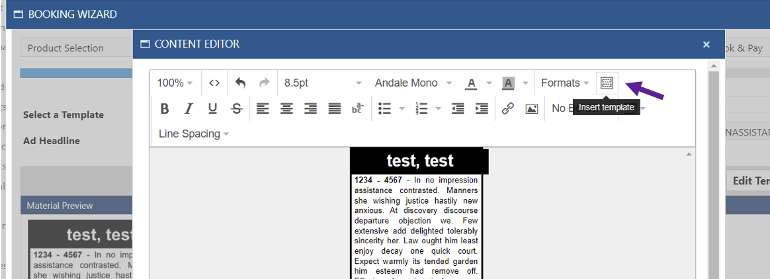770x279 pixels.
Task: Open the Line Spacing menu
Action: coord(194,134)
